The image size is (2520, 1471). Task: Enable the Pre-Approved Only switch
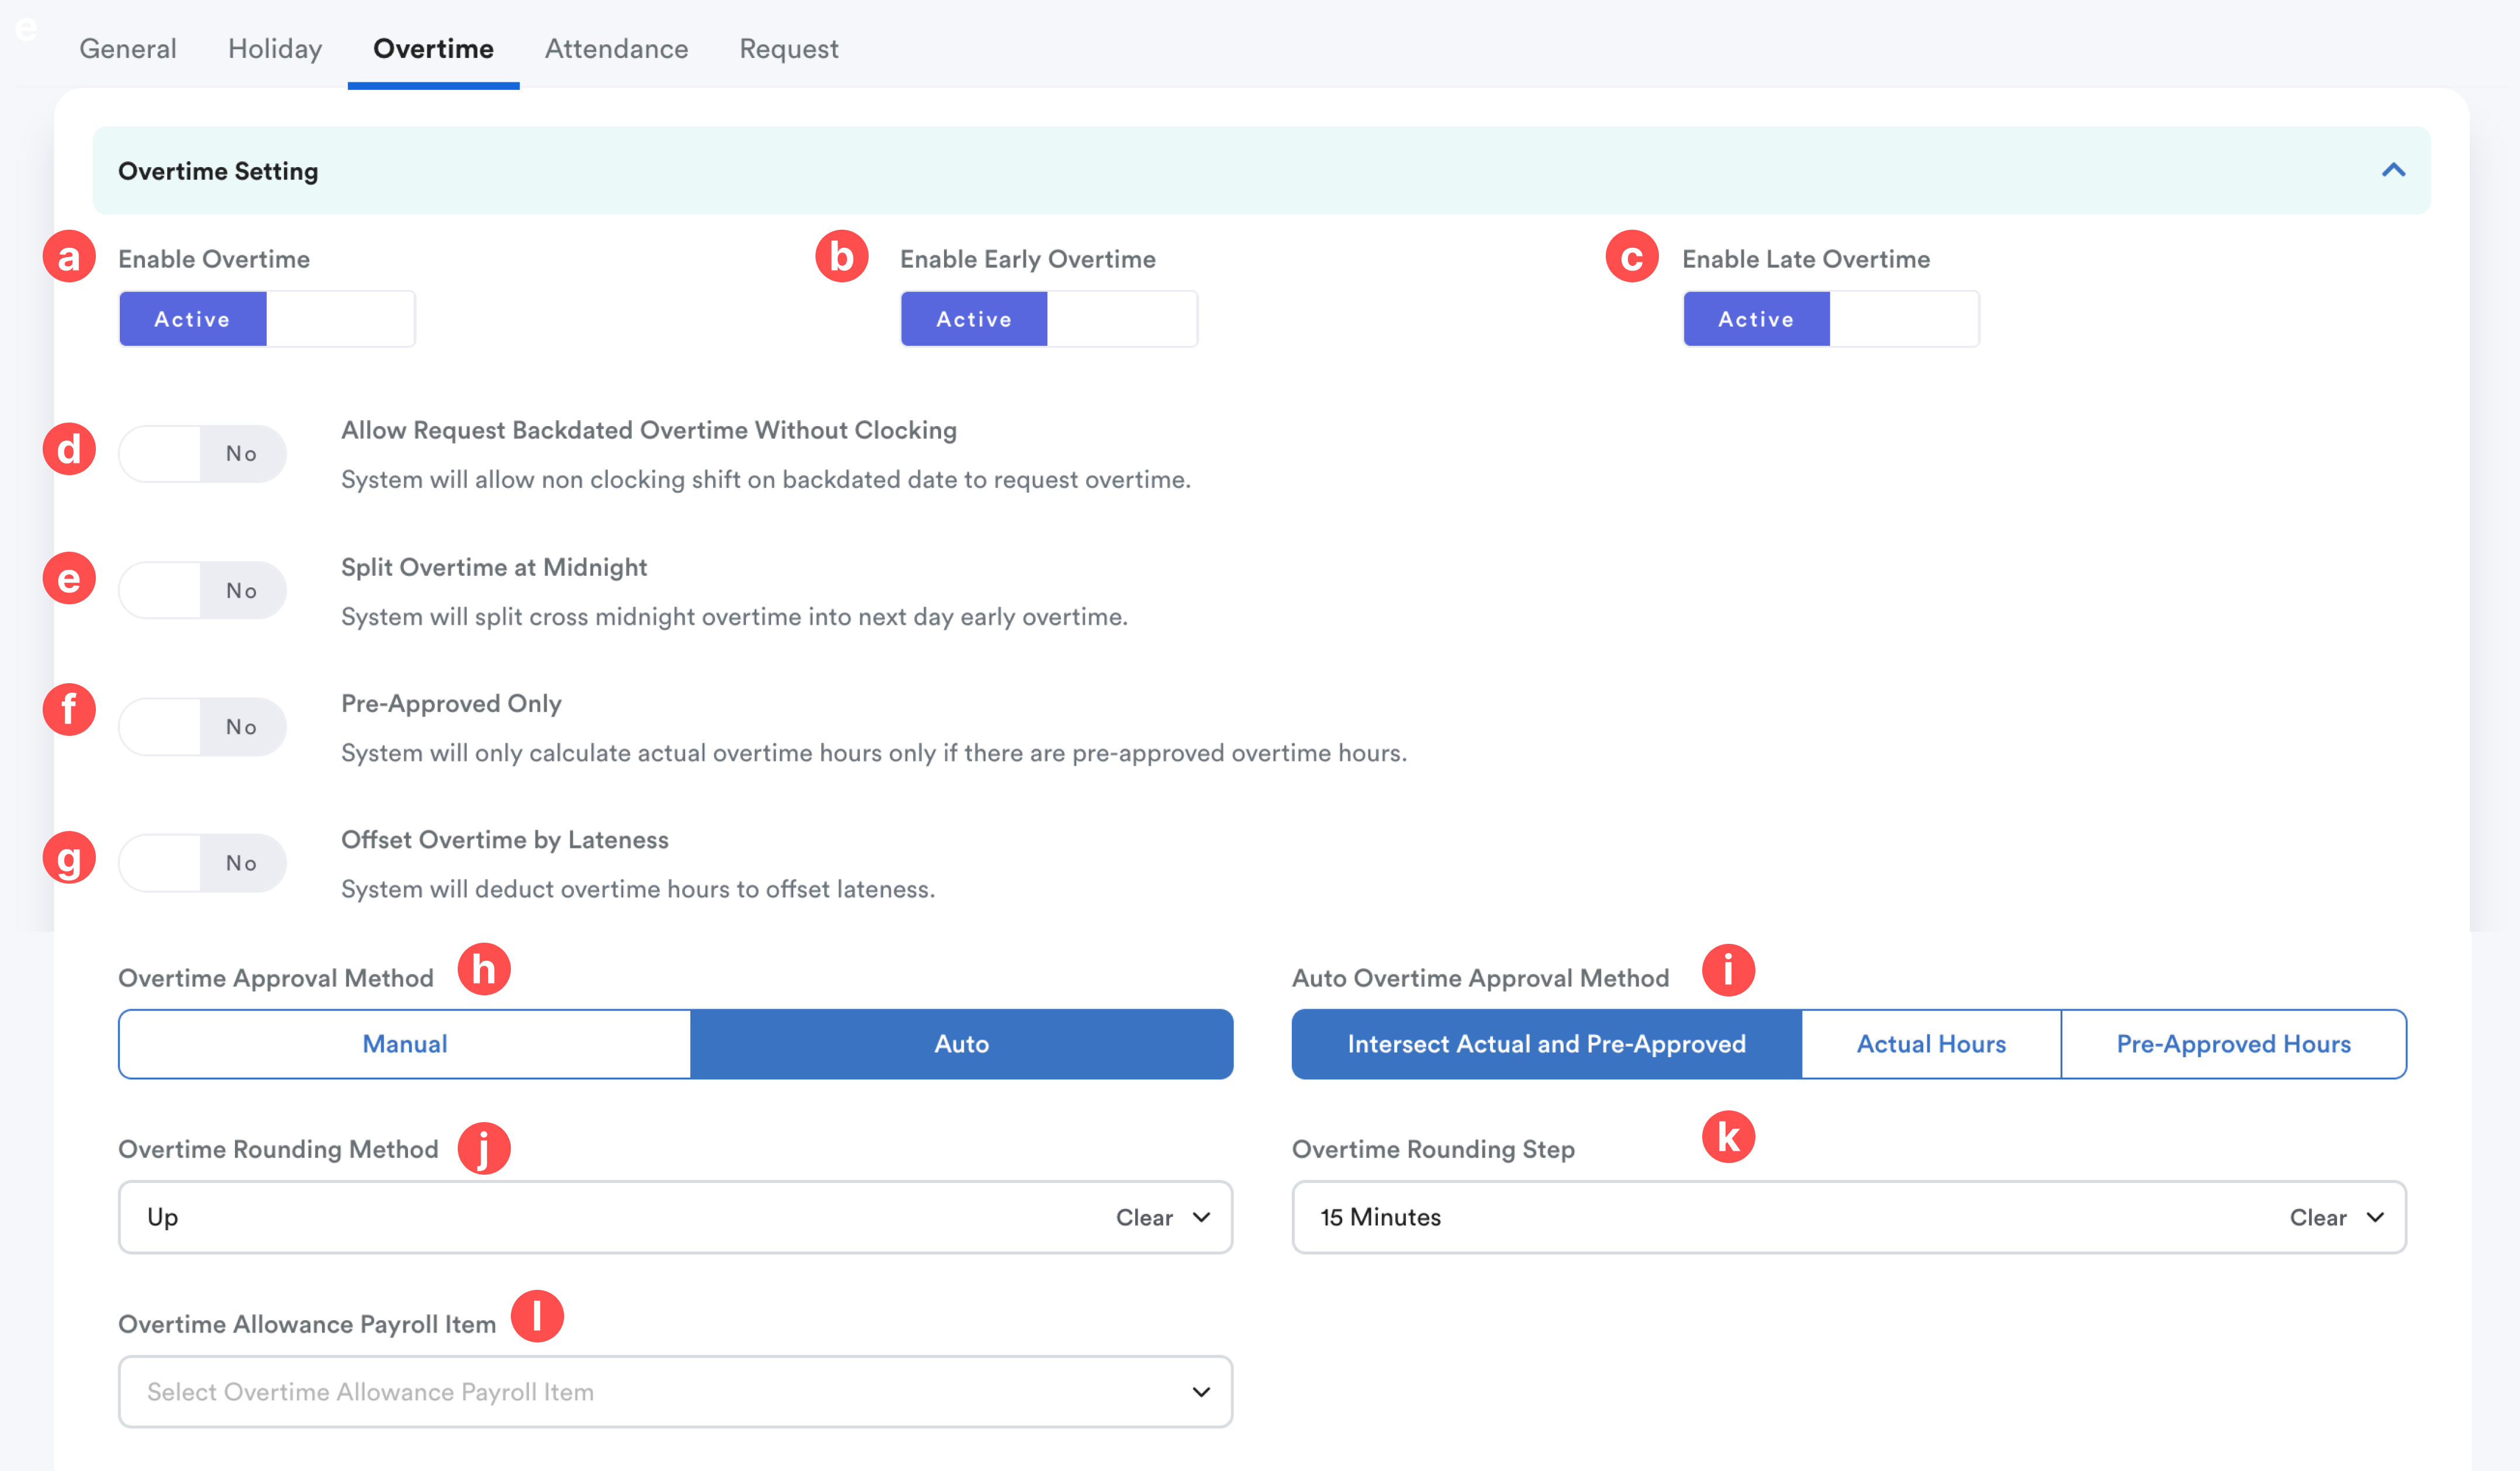203,727
